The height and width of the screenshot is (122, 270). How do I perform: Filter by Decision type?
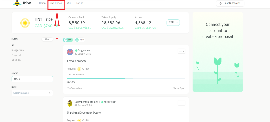click(16, 60)
